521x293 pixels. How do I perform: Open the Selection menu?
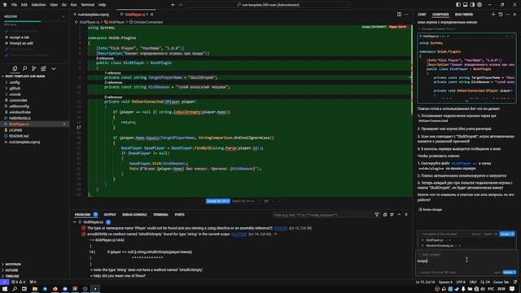point(38,5)
